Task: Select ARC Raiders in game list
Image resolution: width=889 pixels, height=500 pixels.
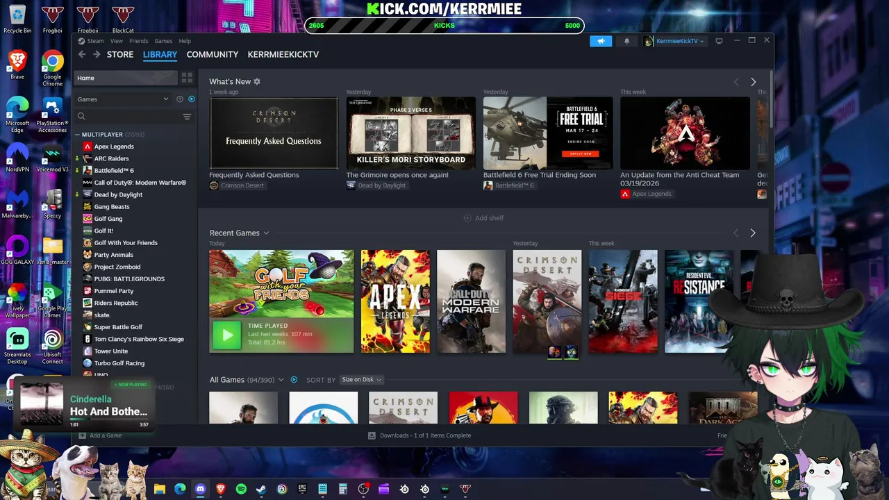Action: pos(111,158)
